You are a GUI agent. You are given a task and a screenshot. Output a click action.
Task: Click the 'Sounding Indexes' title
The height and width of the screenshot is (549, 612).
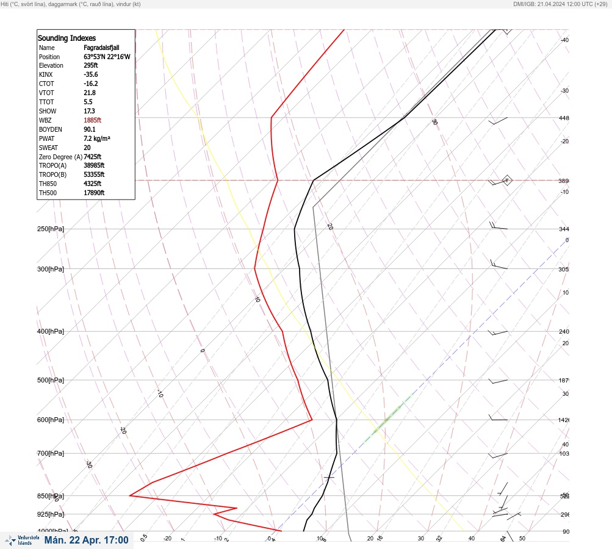[x=67, y=38]
